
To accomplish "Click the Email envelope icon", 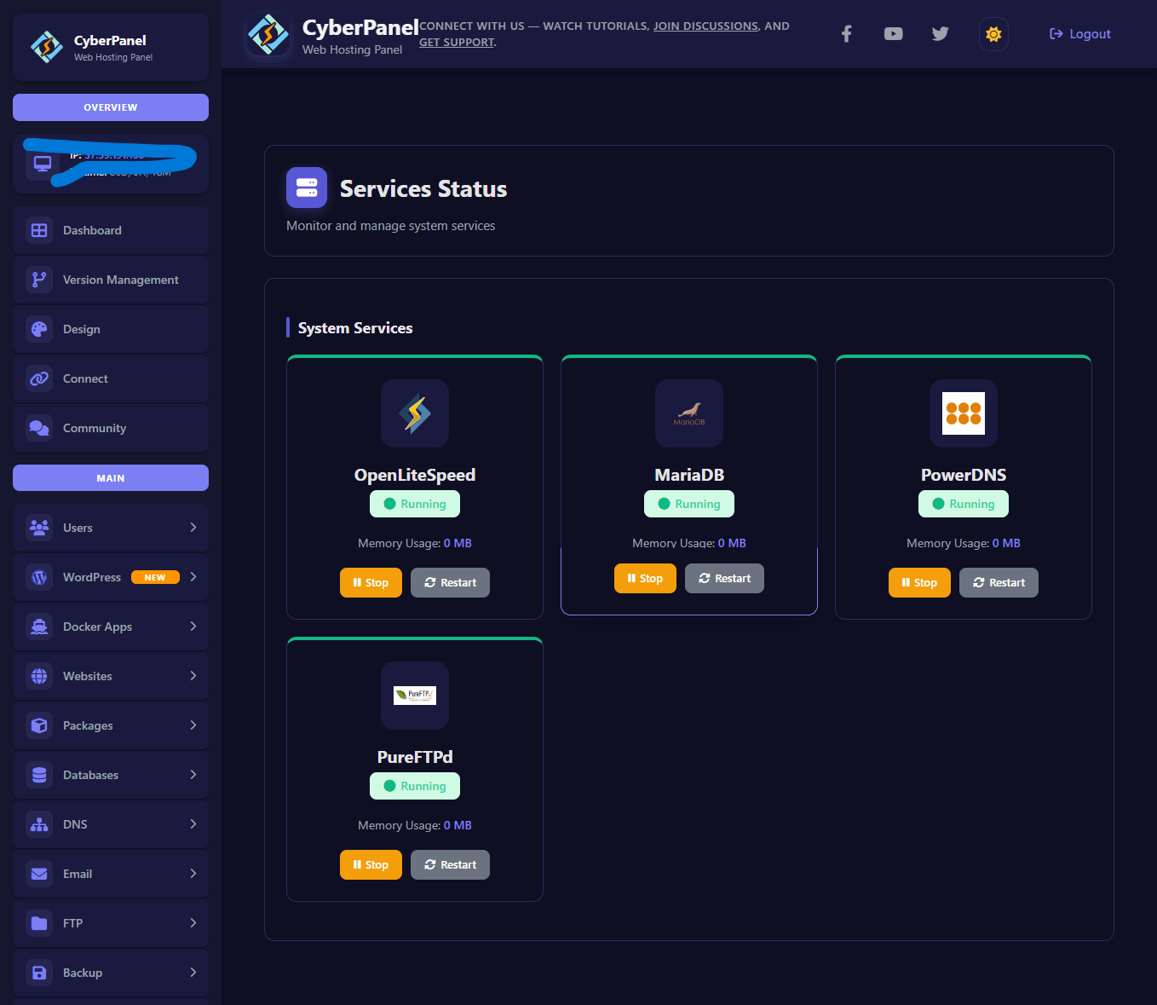I will (x=39, y=874).
